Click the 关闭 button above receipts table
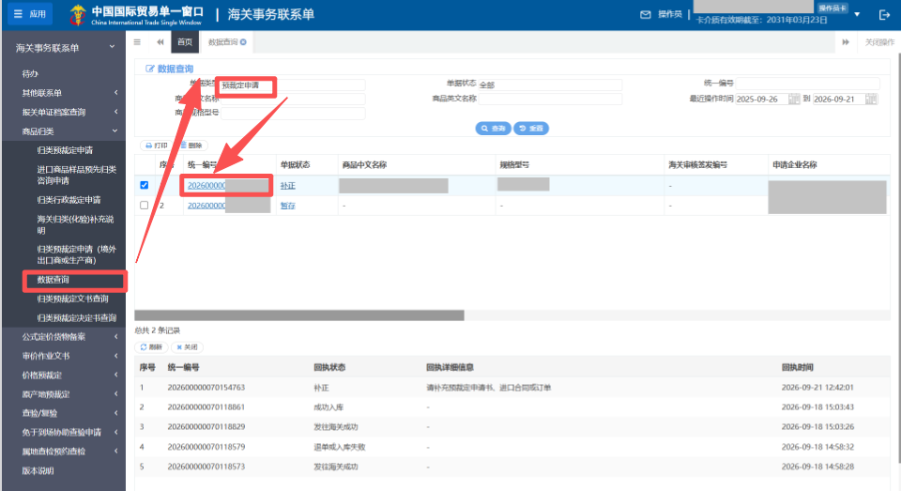The width and height of the screenshot is (901, 491). 187,347
